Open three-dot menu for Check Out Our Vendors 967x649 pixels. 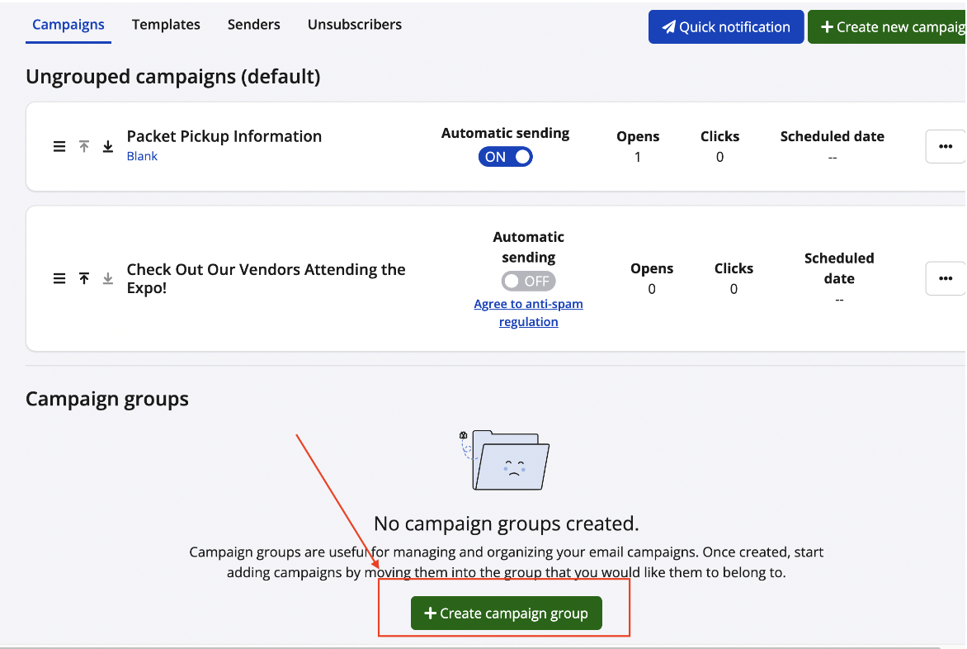pos(945,279)
